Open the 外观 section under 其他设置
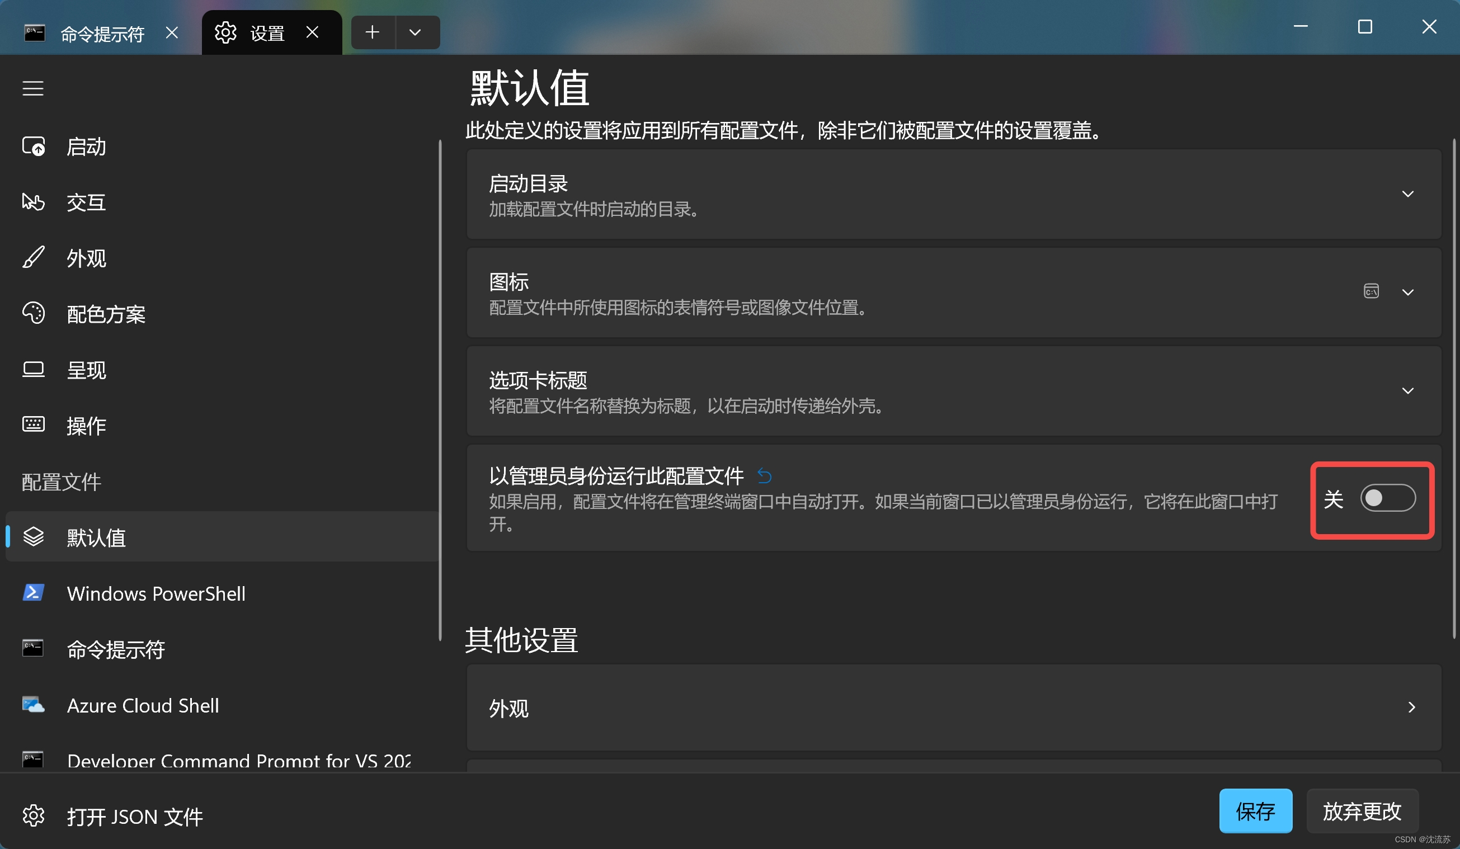The height and width of the screenshot is (849, 1460). [x=953, y=707]
